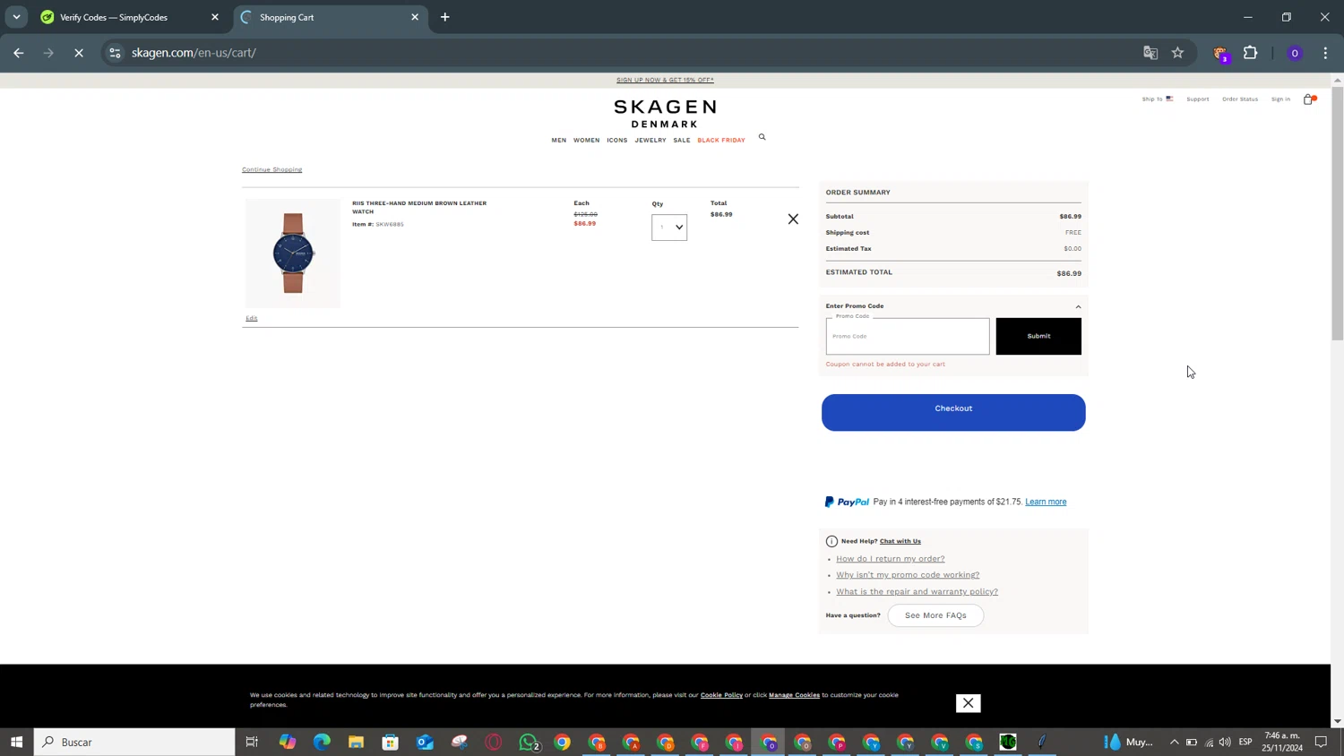
Task: Select the Shopping Cart tab
Action: pos(330,17)
